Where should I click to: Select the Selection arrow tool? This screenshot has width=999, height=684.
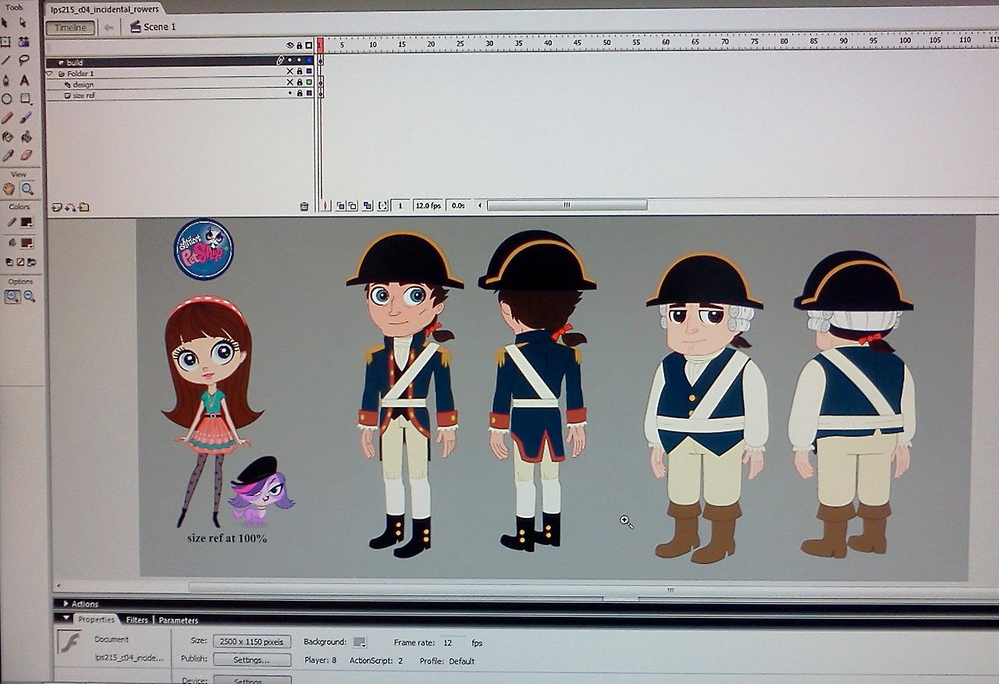pos(5,23)
